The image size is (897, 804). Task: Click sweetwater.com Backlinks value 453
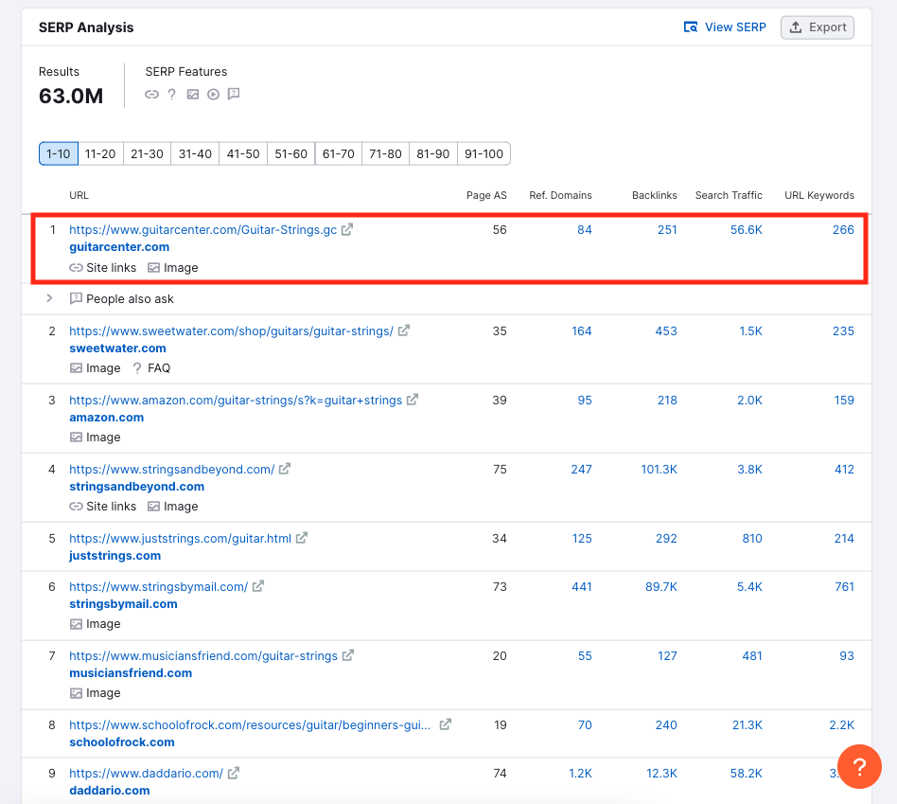click(666, 331)
